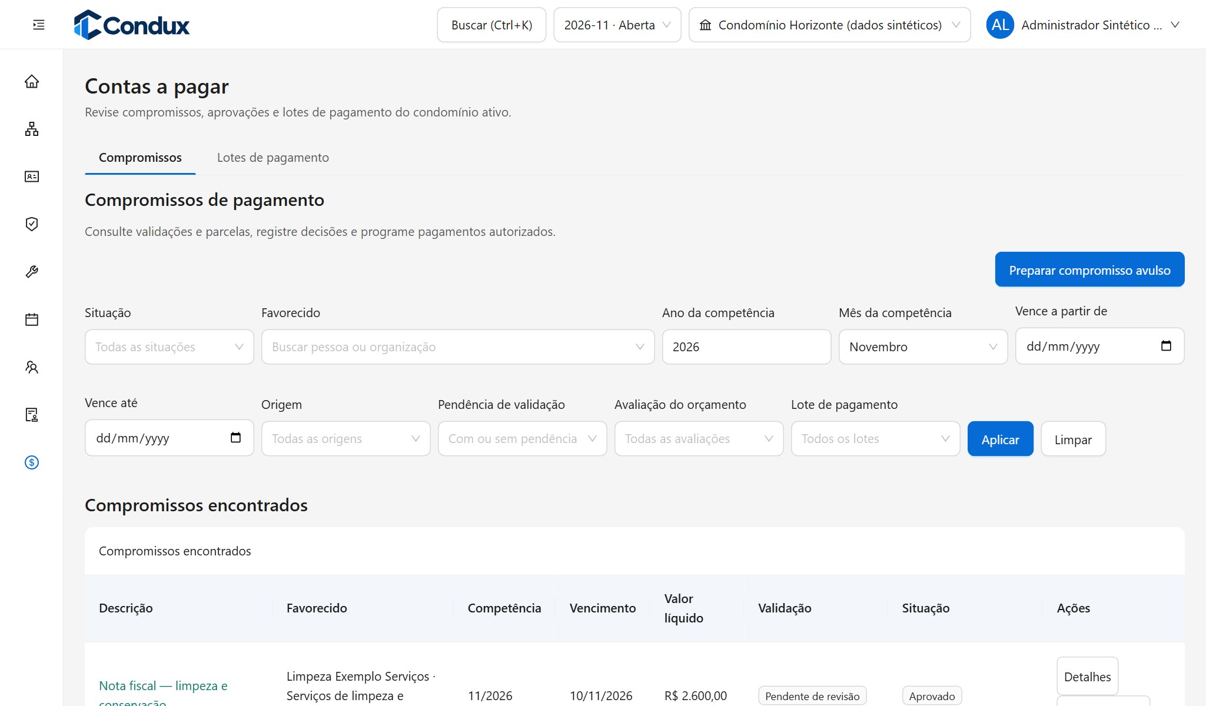This screenshot has height=706, width=1206.
Task: Open the document audit sidebar icon
Action: [32, 415]
